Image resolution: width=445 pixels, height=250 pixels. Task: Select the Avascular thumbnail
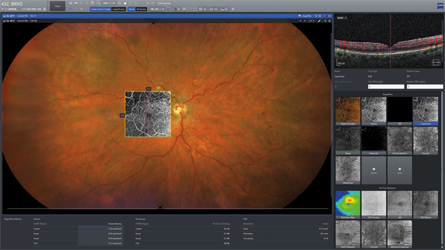(x=374, y=140)
